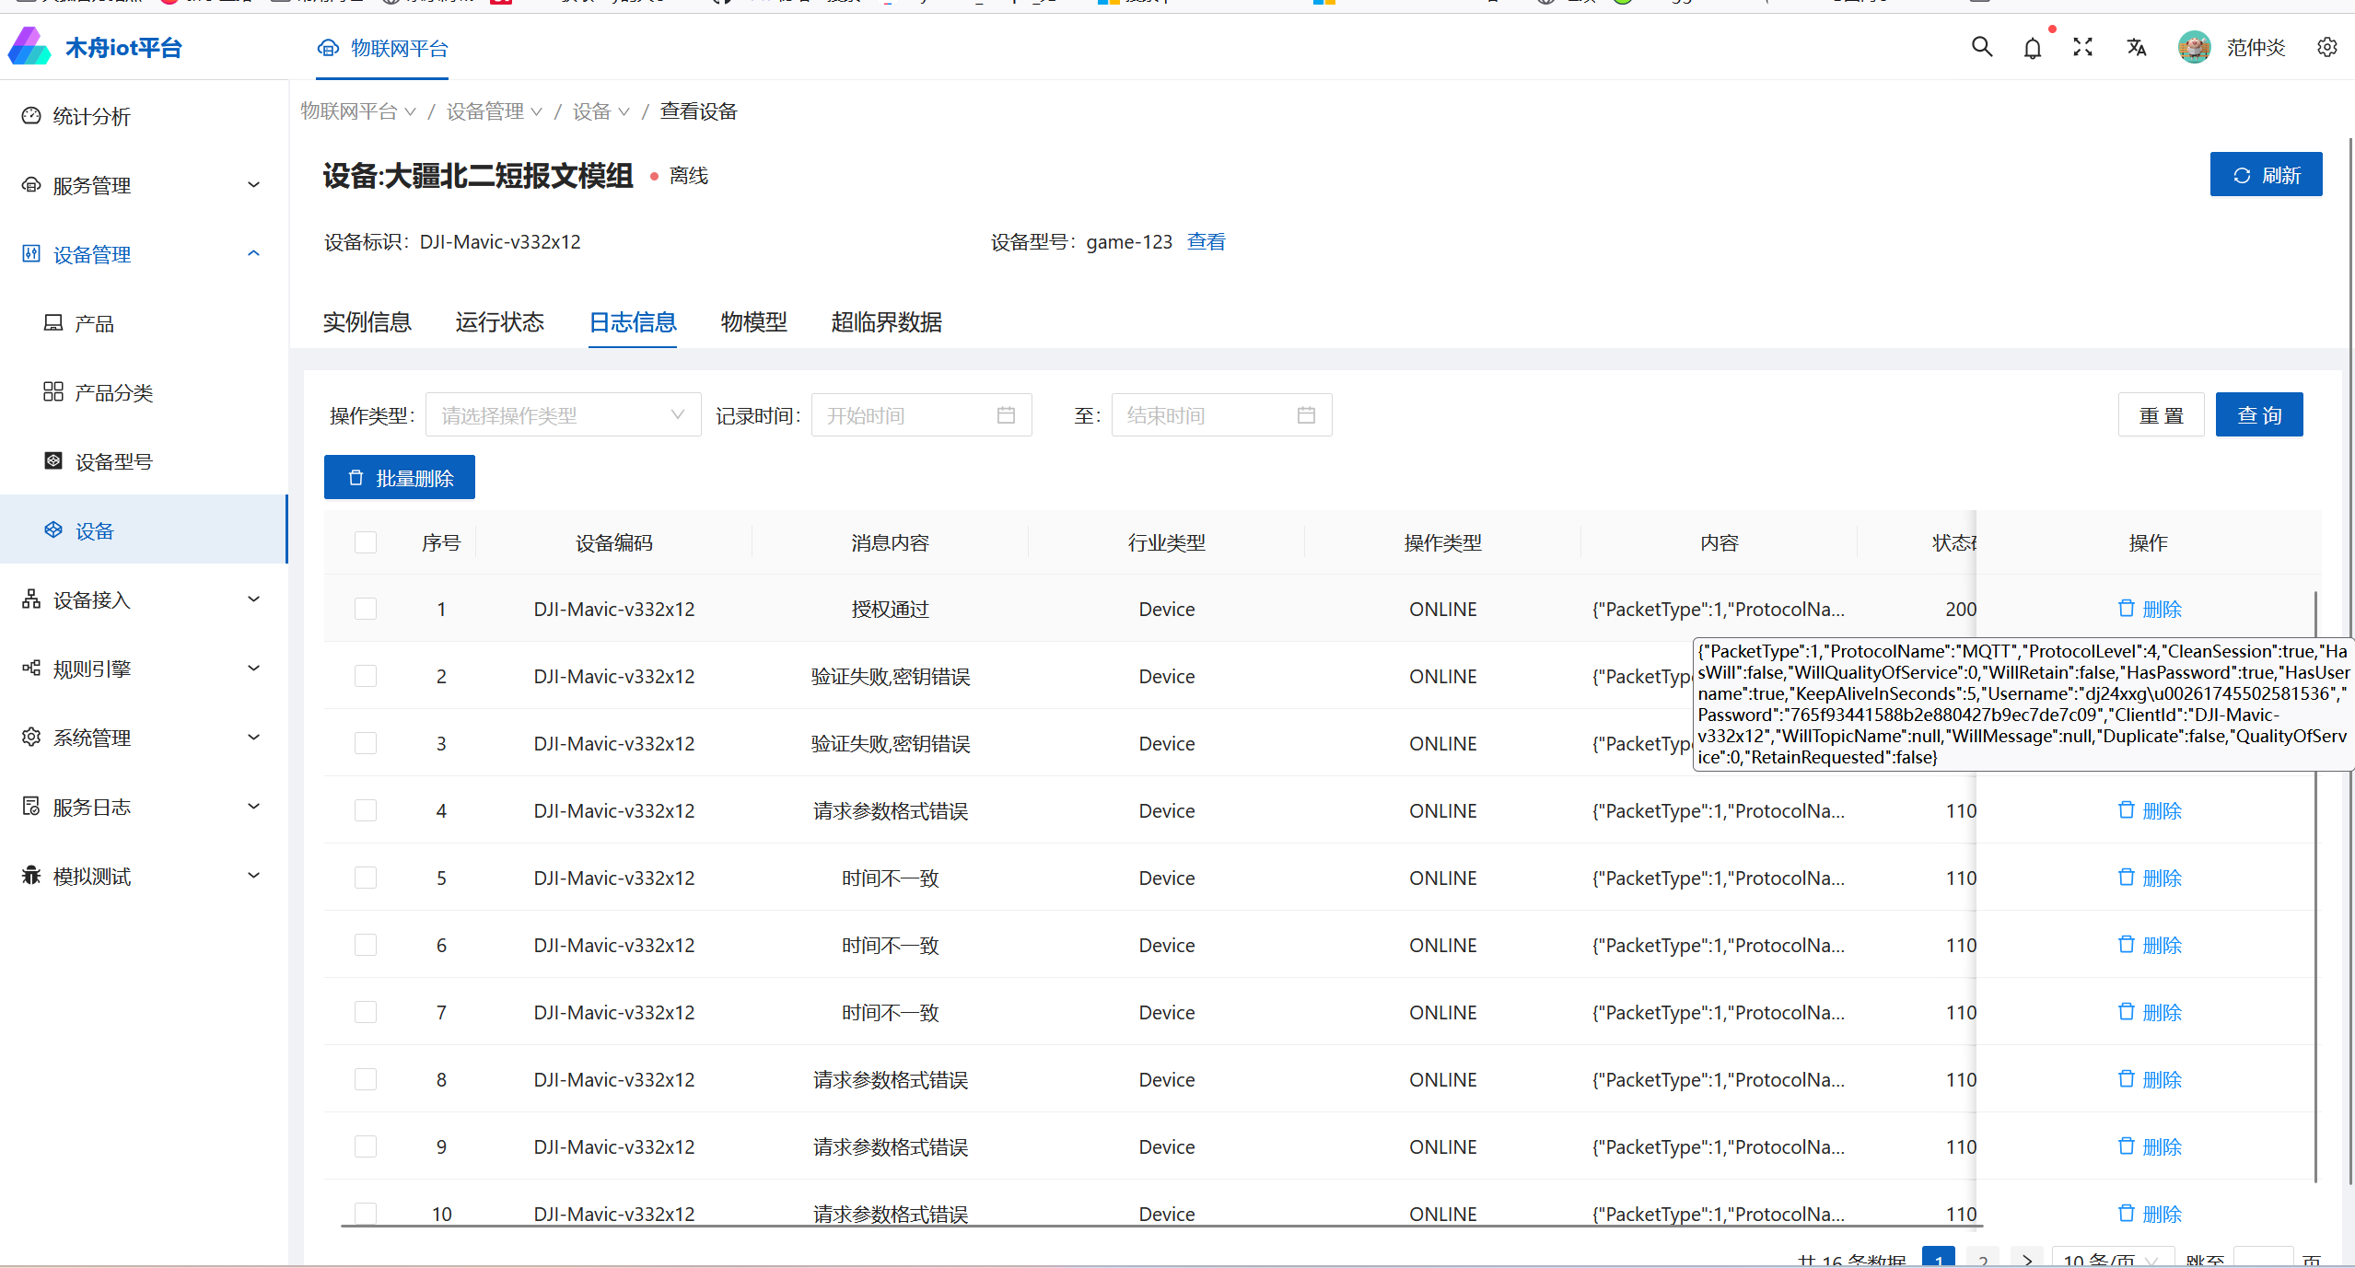2355x1268 pixels.
Task: Click the start time calendar icon
Action: point(1006,415)
